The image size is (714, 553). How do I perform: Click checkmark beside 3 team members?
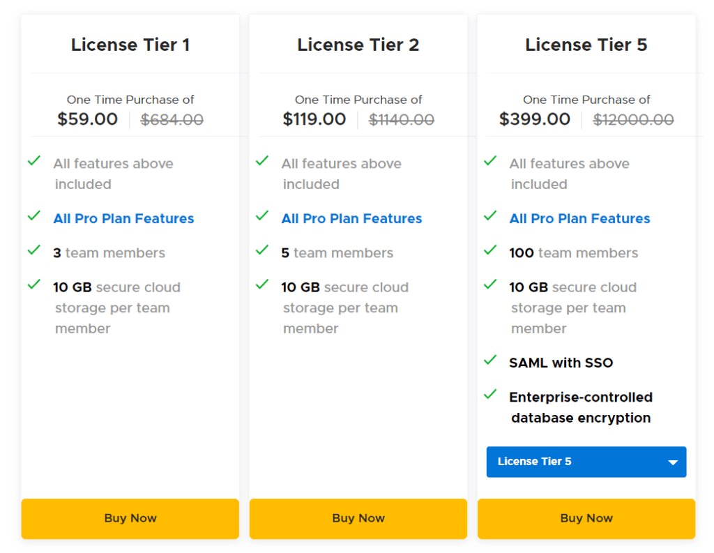(33, 250)
